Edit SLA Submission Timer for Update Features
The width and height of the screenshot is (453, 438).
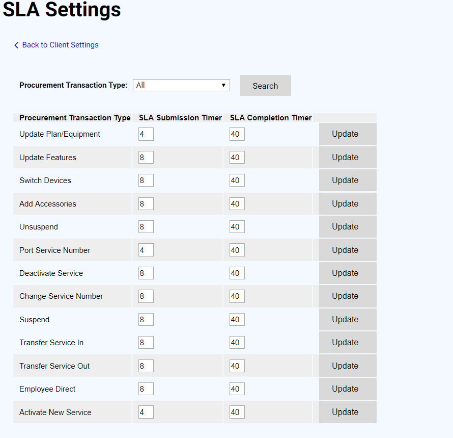click(146, 158)
